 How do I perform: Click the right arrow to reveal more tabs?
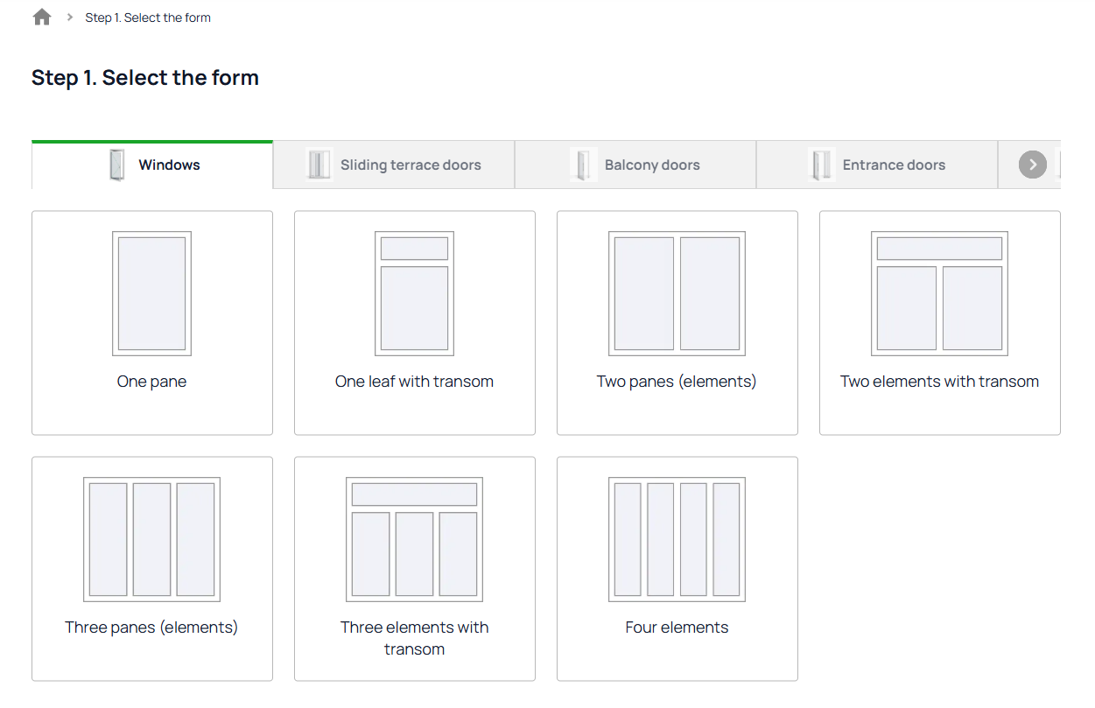pos(1032,164)
